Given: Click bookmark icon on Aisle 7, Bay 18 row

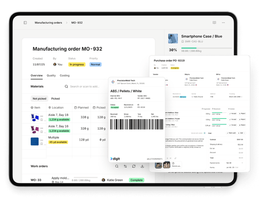Looking at the screenshot, I should tap(41, 120).
